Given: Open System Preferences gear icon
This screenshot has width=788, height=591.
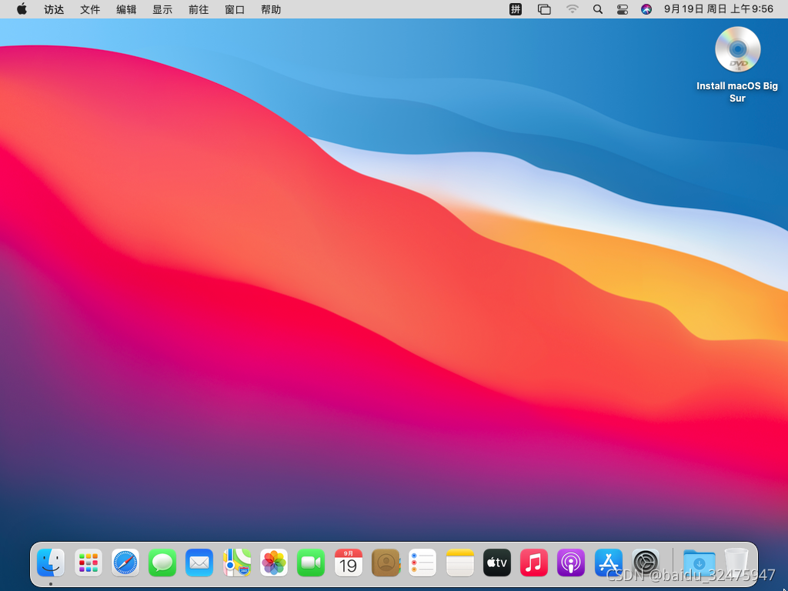Looking at the screenshot, I should (646, 563).
